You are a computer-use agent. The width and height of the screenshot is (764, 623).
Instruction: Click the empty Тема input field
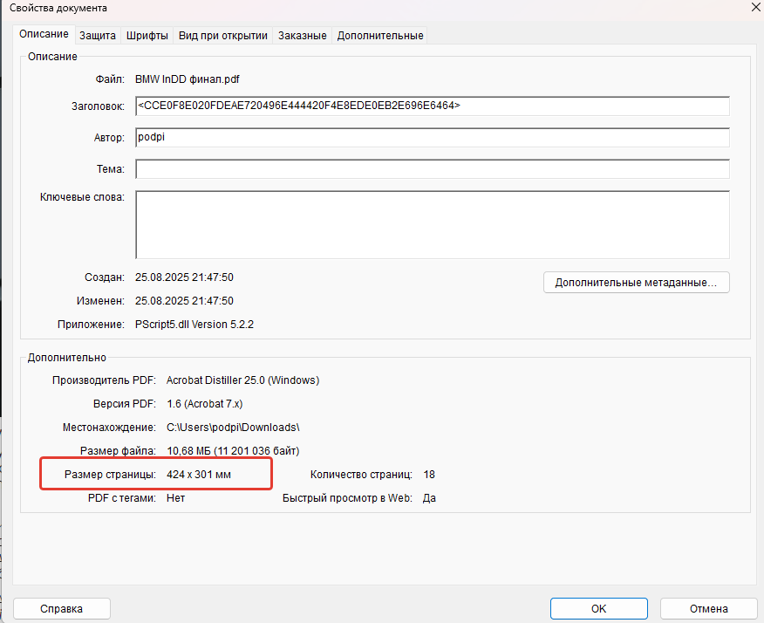[433, 168]
